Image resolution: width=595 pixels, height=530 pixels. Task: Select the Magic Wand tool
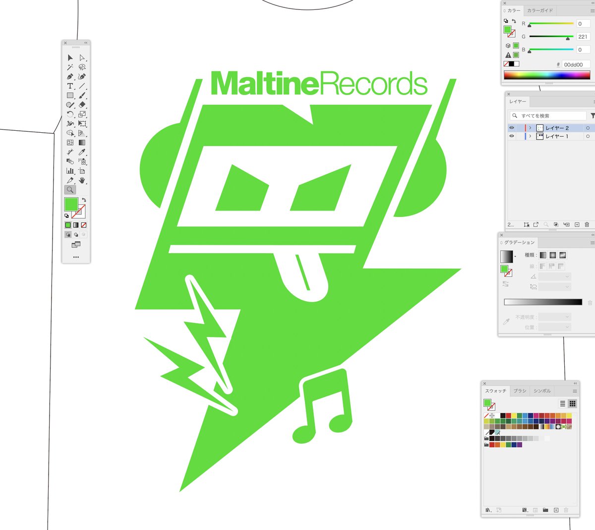[x=70, y=67]
